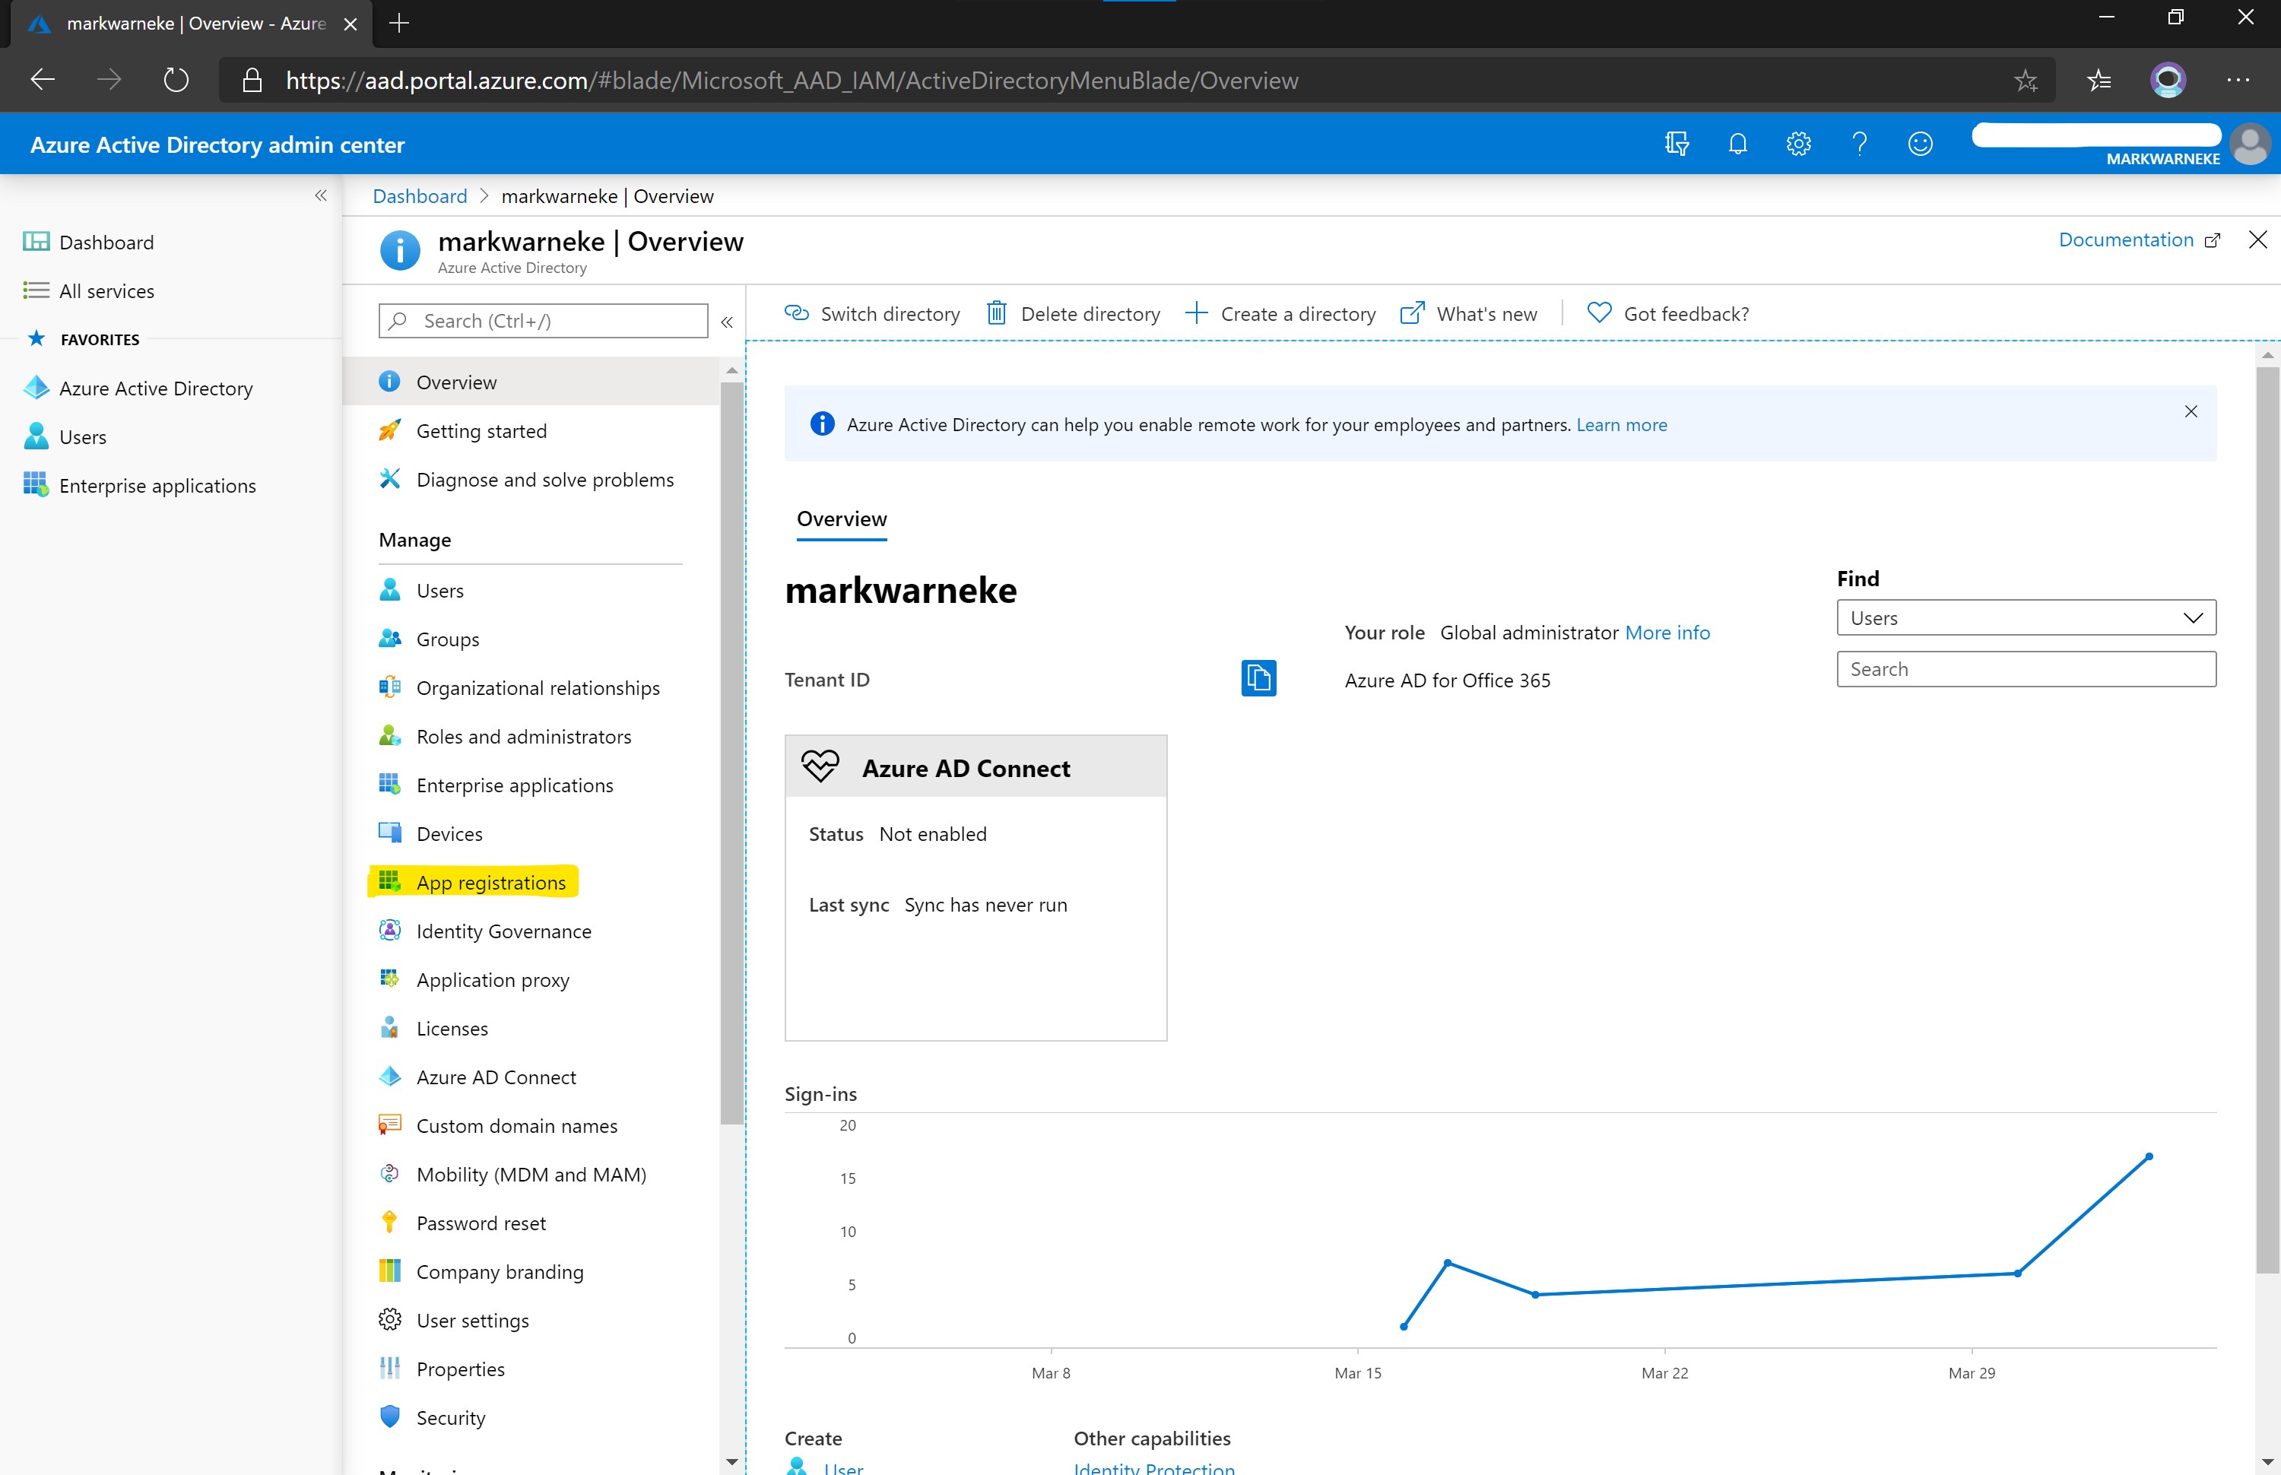Open the notifications bell icon
Screen dimensions: 2281x1475
click(1737, 144)
